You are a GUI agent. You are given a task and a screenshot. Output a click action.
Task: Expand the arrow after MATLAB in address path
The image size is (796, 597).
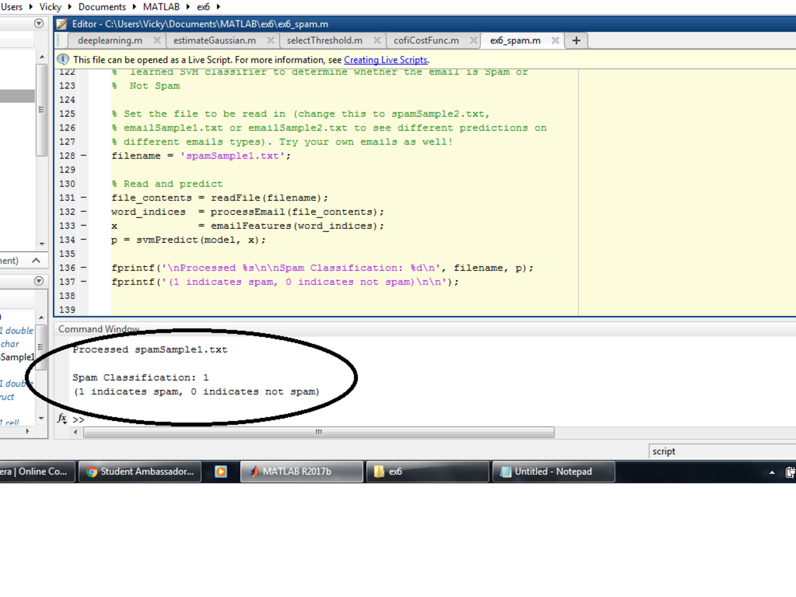tap(188, 7)
